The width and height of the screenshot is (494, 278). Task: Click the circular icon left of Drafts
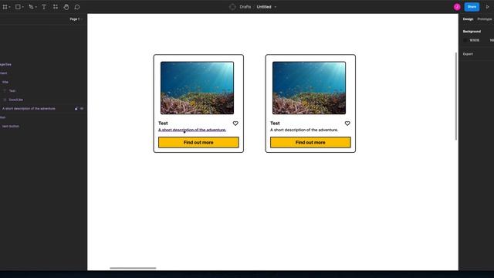tap(232, 7)
